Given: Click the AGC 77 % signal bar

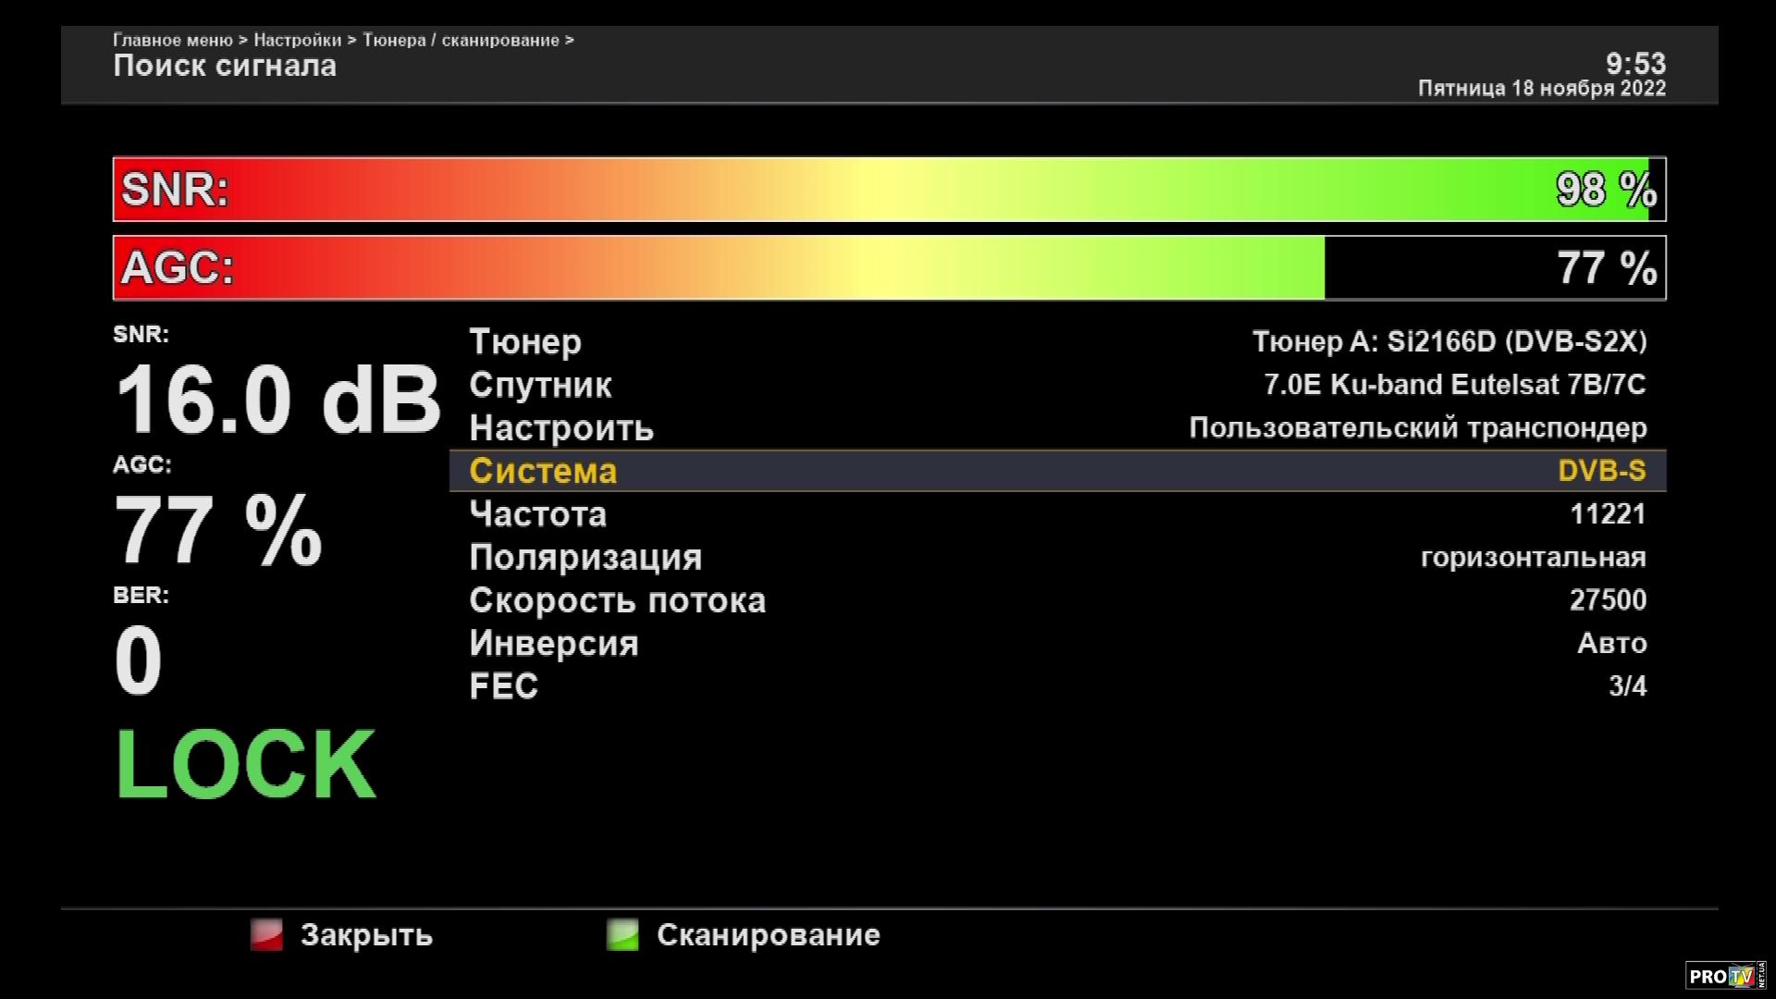Looking at the screenshot, I should [889, 268].
